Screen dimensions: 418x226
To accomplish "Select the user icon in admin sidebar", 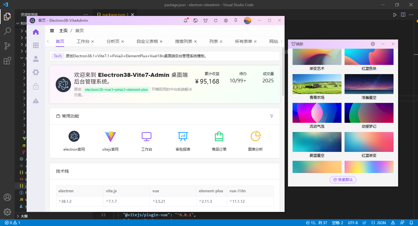I will point(36,59).
